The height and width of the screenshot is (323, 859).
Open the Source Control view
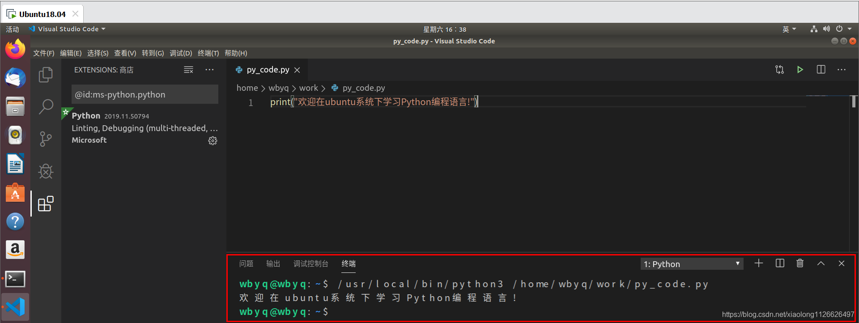click(x=46, y=139)
